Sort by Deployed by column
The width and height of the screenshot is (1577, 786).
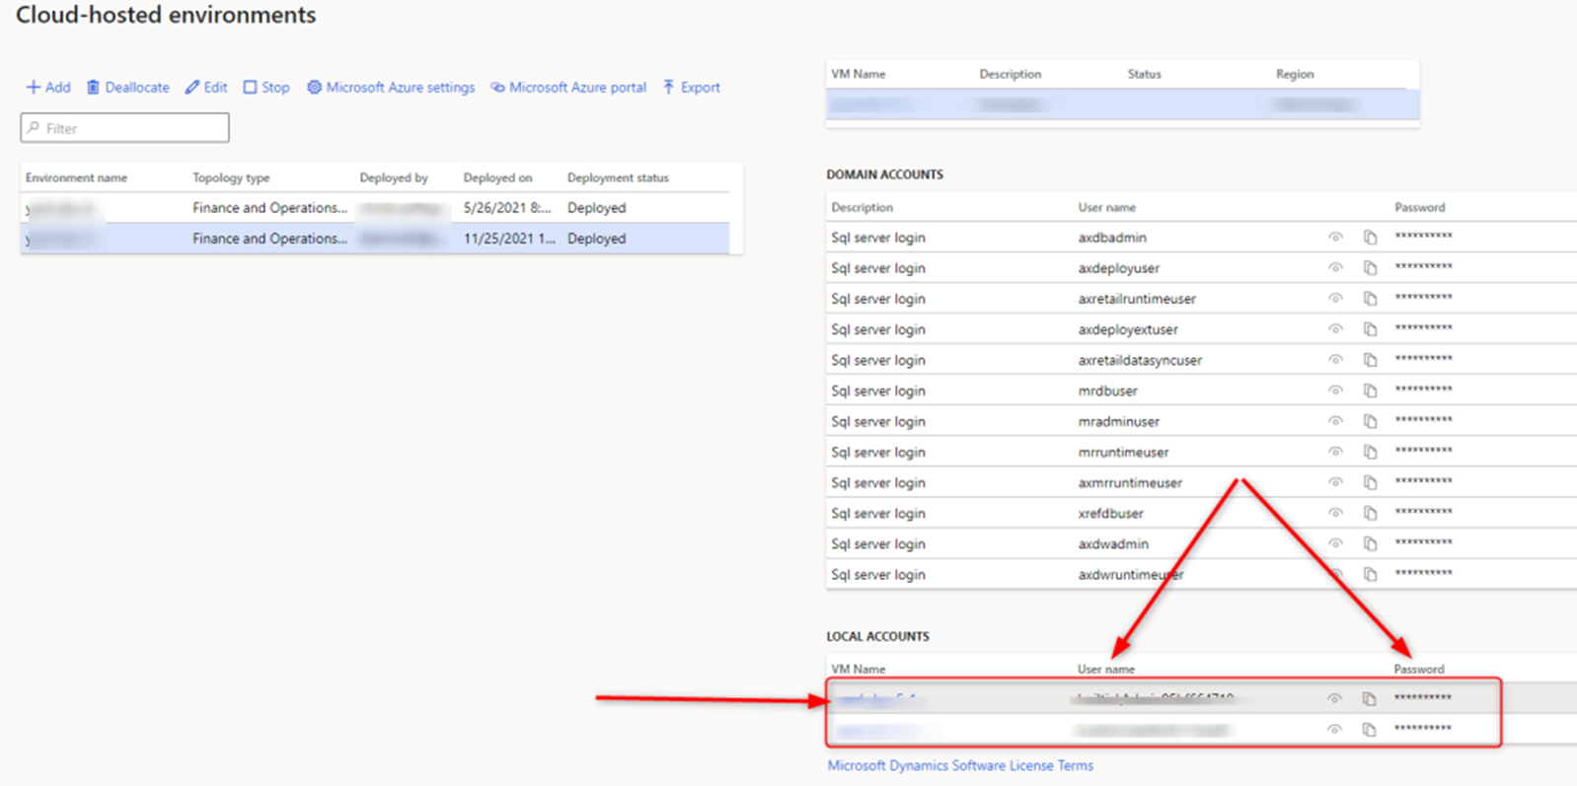394,178
